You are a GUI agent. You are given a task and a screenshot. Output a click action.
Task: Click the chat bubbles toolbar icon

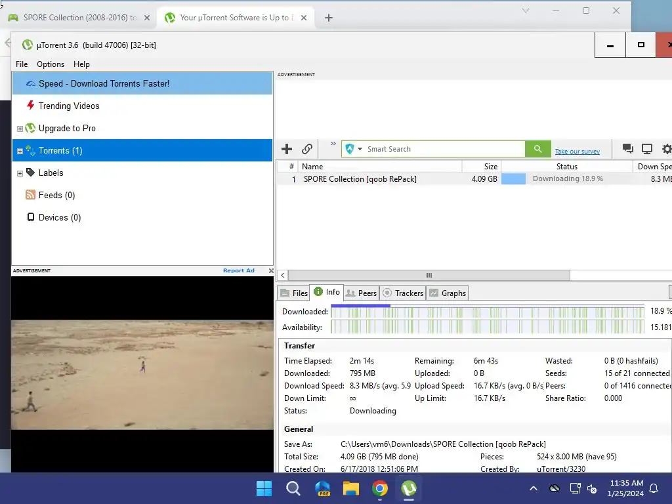click(628, 149)
